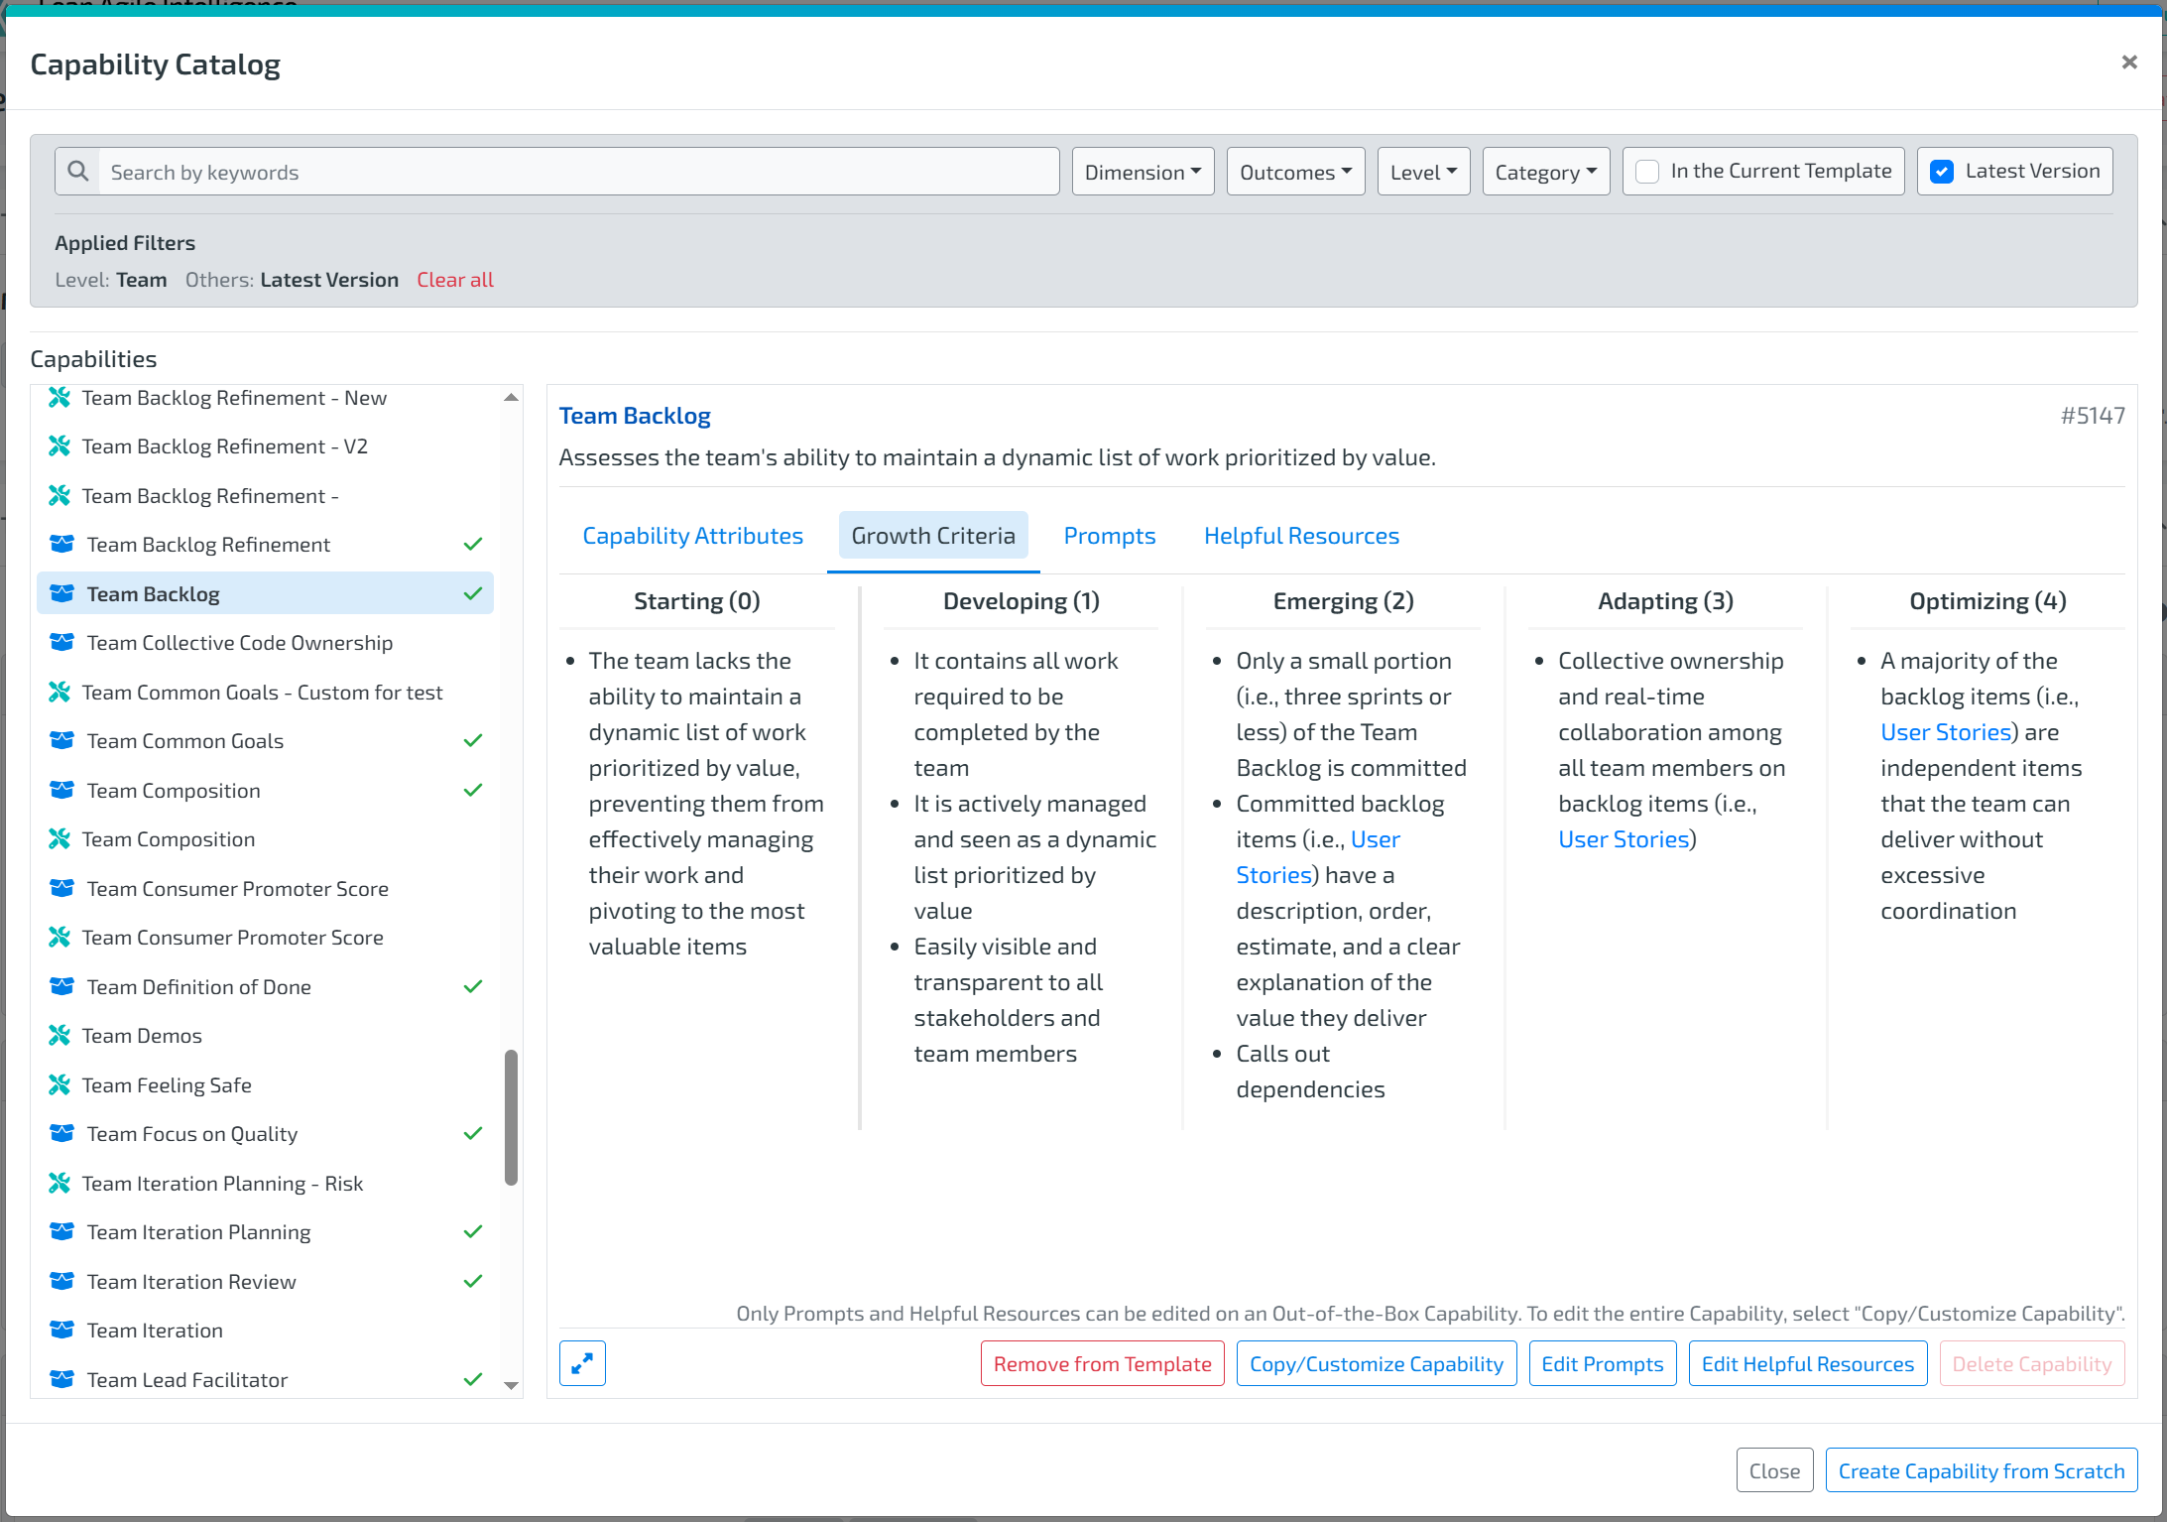
Task: Click the Clear all filters link
Action: pyautogui.click(x=454, y=280)
